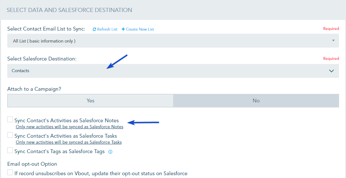Click the Refresh List icon
Screen dimensions: 346x178
(94, 29)
